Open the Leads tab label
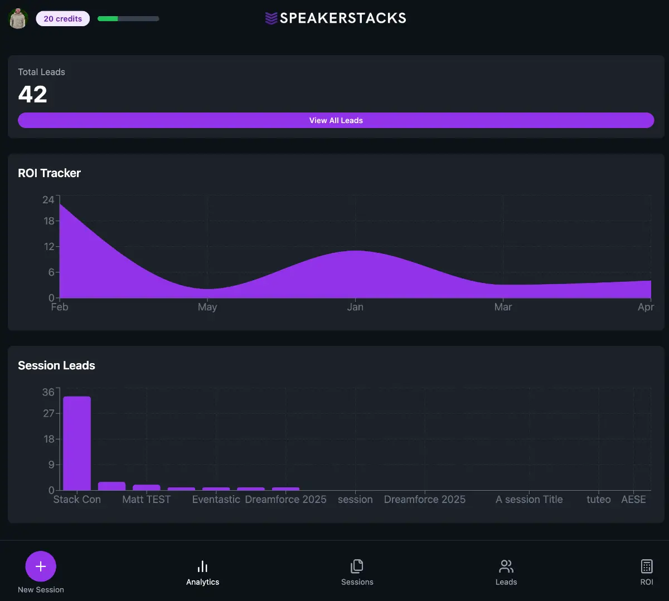The height and width of the screenshot is (601, 669). (x=506, y=582)
